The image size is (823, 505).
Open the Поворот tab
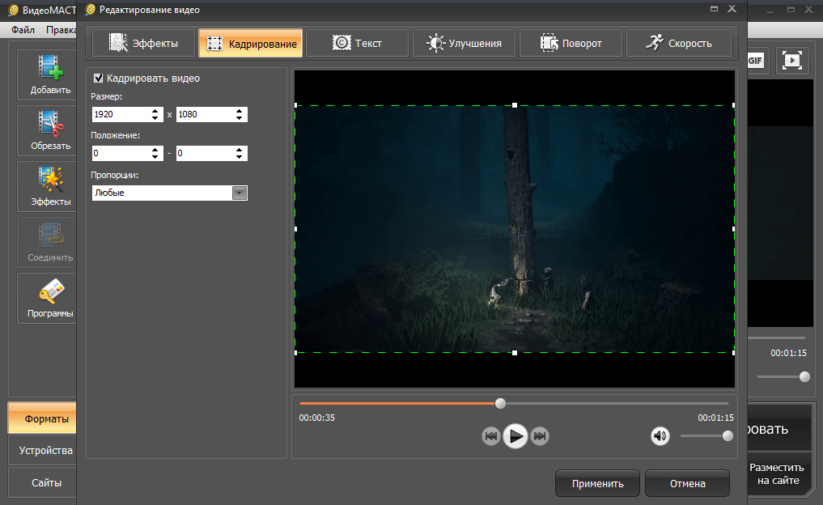(x=571, y=43)
